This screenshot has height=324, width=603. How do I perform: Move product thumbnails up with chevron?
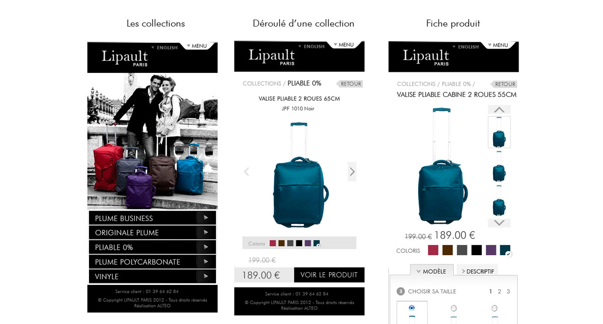(x=499, y=110)
